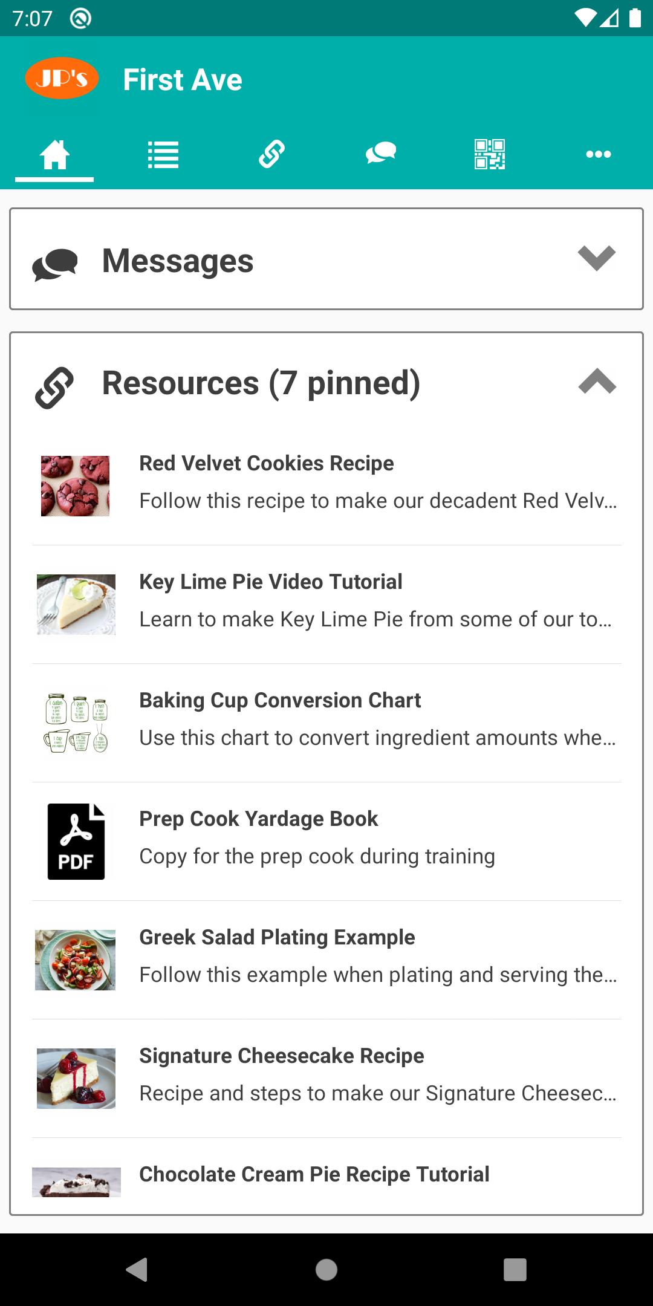Switch to the resources link tab icon
Image resolution: width=653 pixels, height=1306 pixels.
click(272, 154)
